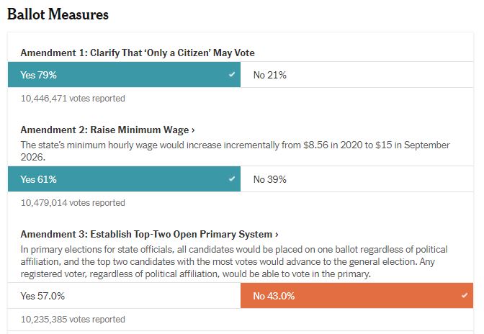Click the 10,479,014 votes reported text
The image size is (484, 334).
point(73,203)
